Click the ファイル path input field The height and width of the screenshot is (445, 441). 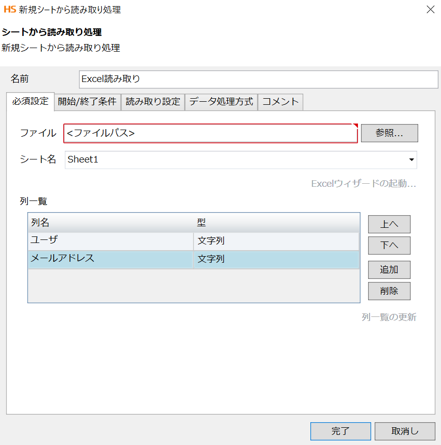pos(211,133)
